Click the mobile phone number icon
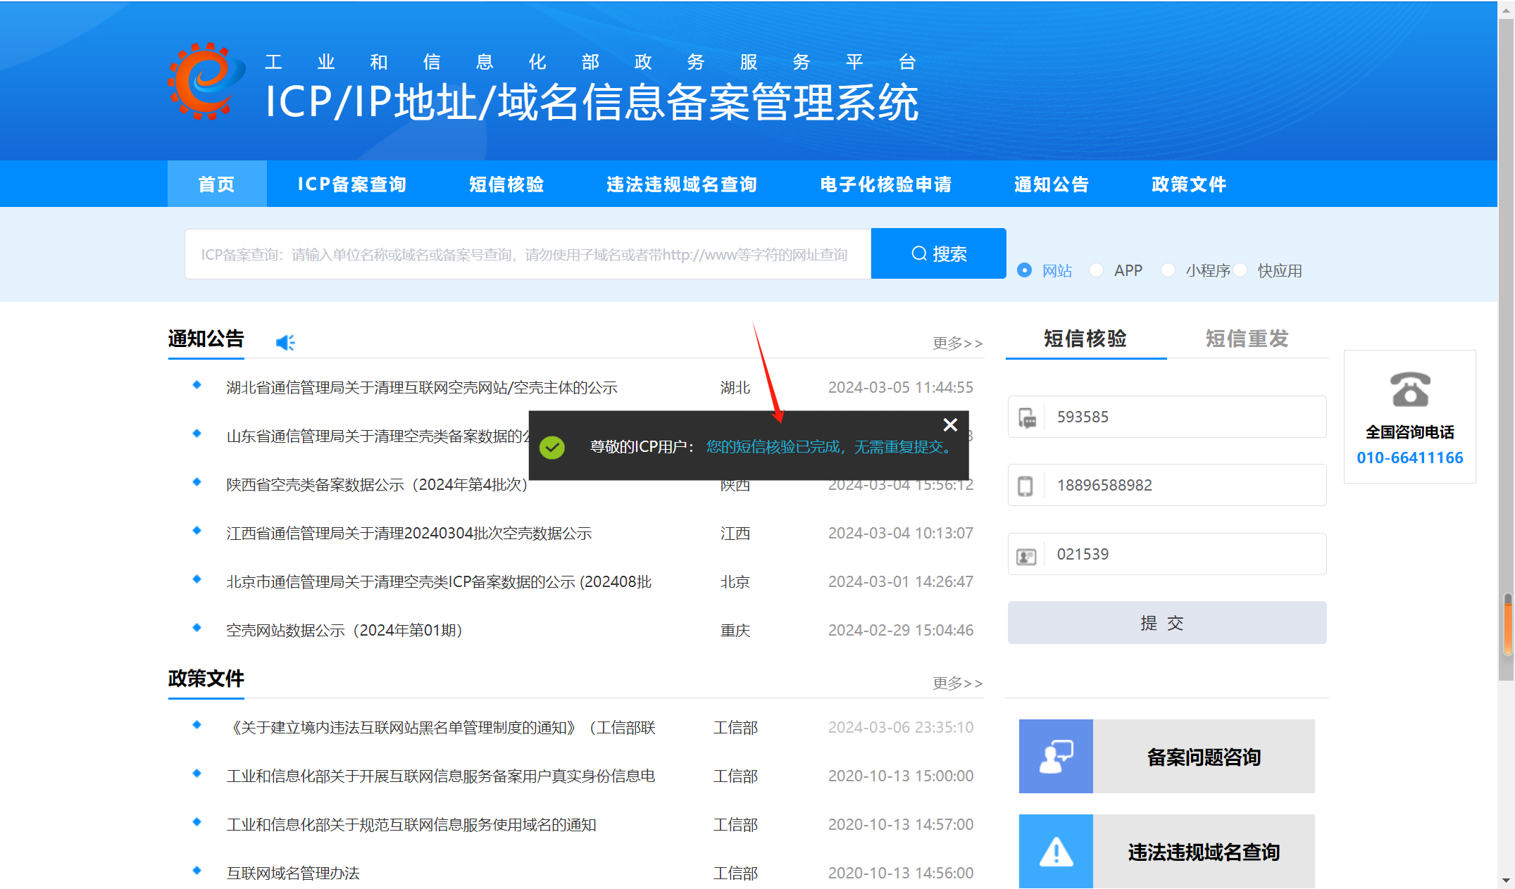This screenshot has height=889, width=1515. (x=1025, y=486)
